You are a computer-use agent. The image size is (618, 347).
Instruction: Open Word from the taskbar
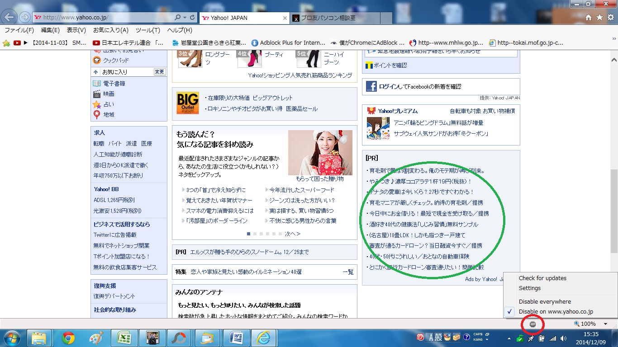(x=236, y=338)
